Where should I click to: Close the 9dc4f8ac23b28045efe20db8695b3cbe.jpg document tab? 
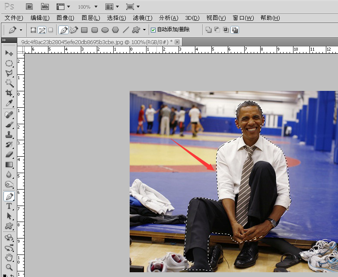(177, 42)
